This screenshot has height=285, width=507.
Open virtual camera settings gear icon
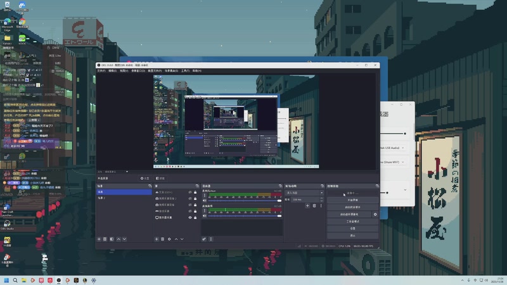click(x=375, y=214)
